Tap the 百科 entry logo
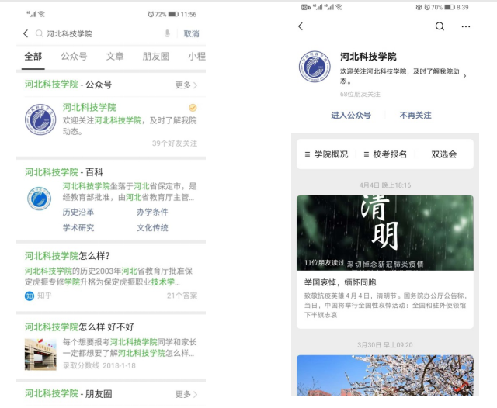 [x=39, y=199]
